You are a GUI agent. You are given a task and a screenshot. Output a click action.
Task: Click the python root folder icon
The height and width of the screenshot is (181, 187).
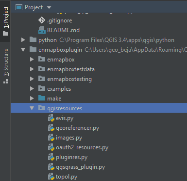tap(33, 40)
